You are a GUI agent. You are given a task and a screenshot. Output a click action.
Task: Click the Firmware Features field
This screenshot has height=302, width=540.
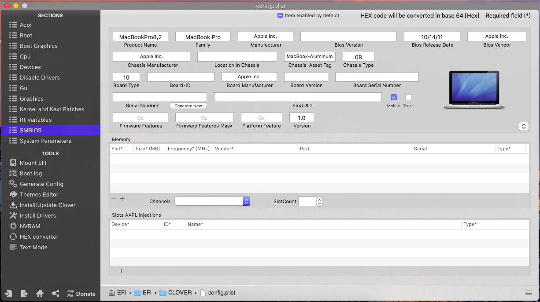point(141,117)
